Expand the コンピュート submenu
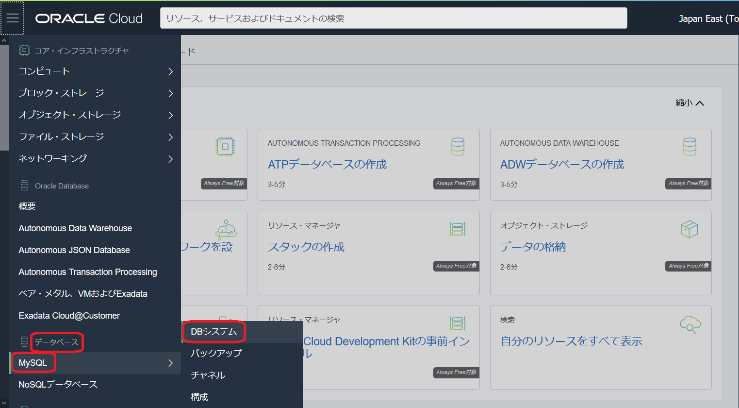This screenshot has width=739, height=408. point(170,71)
